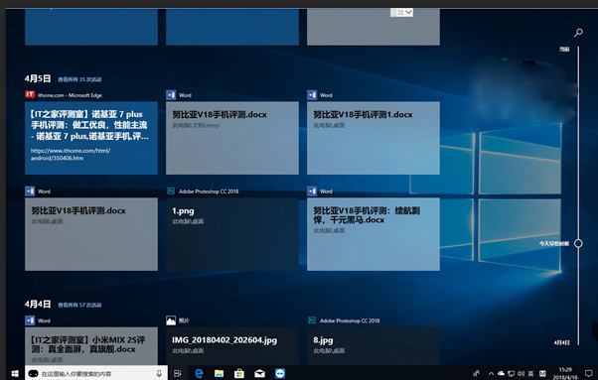Click the Adobe Photoshop icon above 1.png card
598x380 pixels.
click(171, 191)
